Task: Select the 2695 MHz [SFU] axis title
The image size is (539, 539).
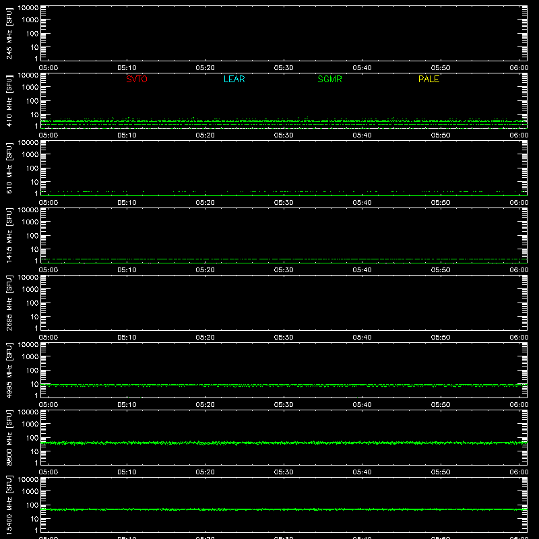Action: click(9, 303)
